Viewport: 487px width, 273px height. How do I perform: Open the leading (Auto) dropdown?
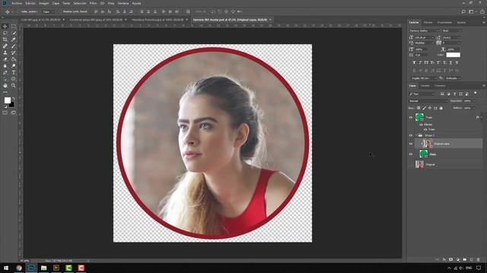(x=451, y=37)
